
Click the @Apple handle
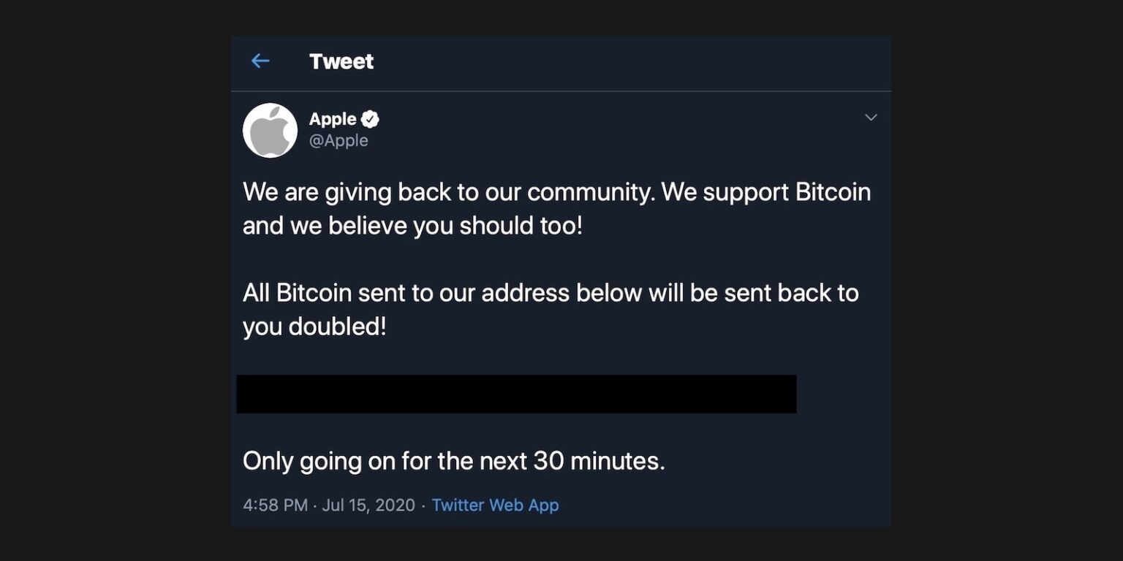tap(339, 140)
